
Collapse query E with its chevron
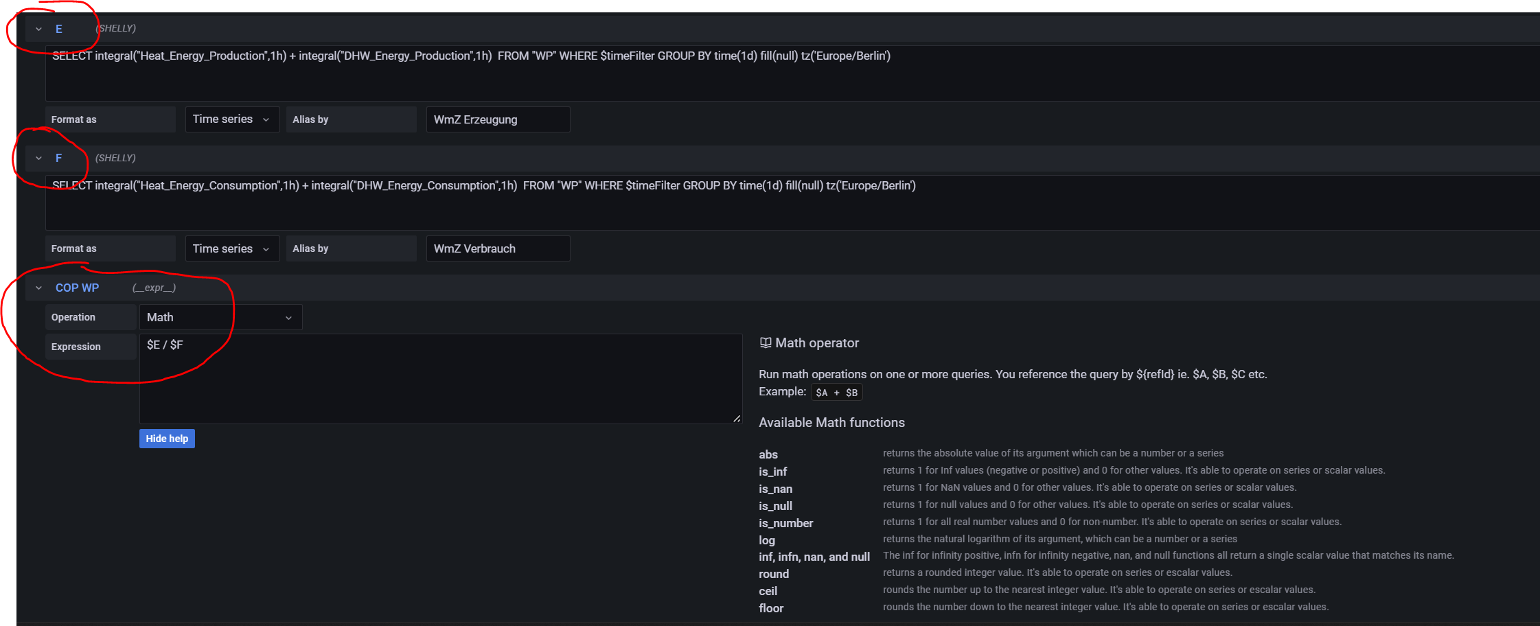click(x=38, y=29)
